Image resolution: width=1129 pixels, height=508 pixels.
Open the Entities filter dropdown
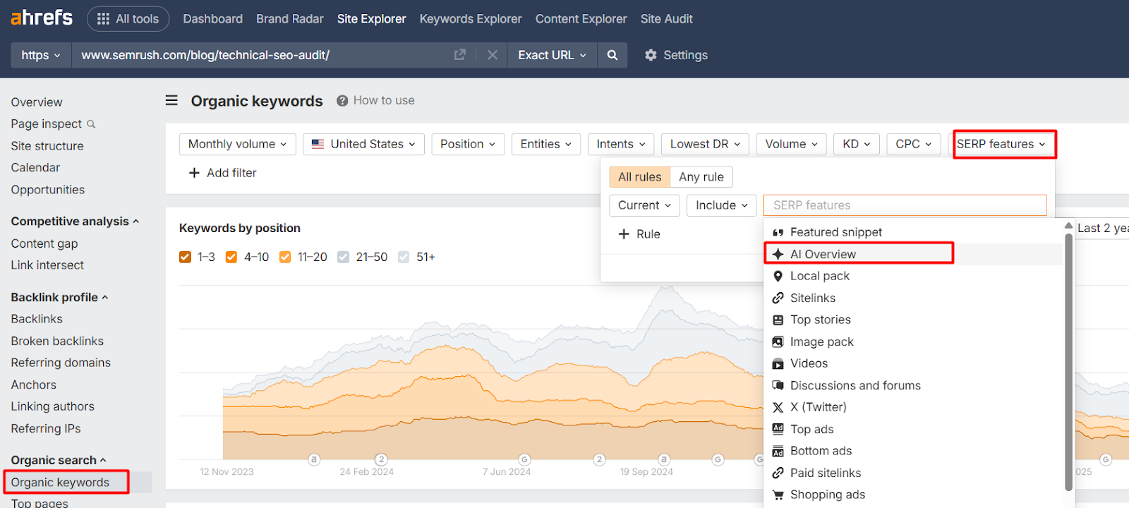click(x=547, y=144)
